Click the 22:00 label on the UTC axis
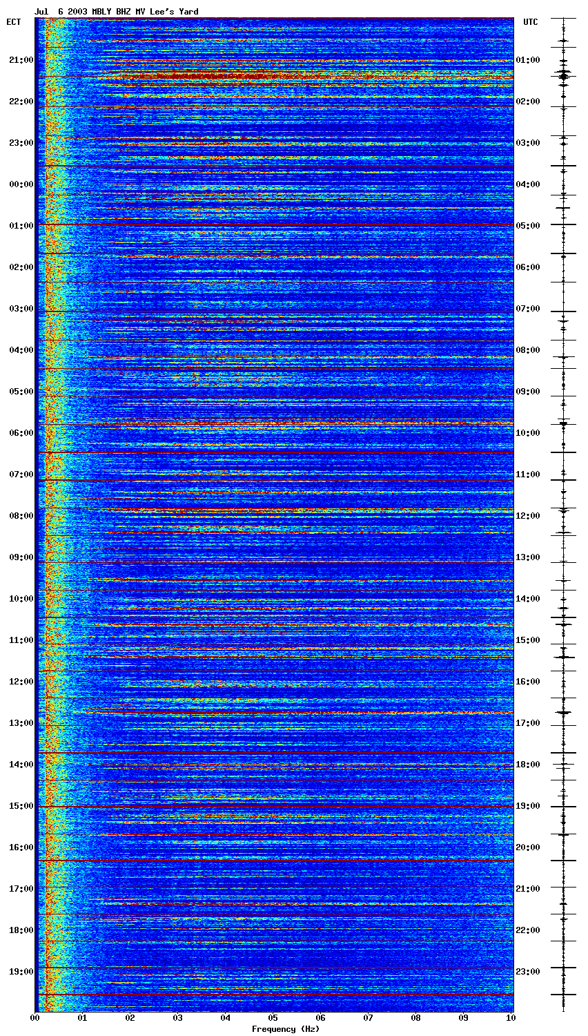The image size is (588, 1036). coord(528,930)
